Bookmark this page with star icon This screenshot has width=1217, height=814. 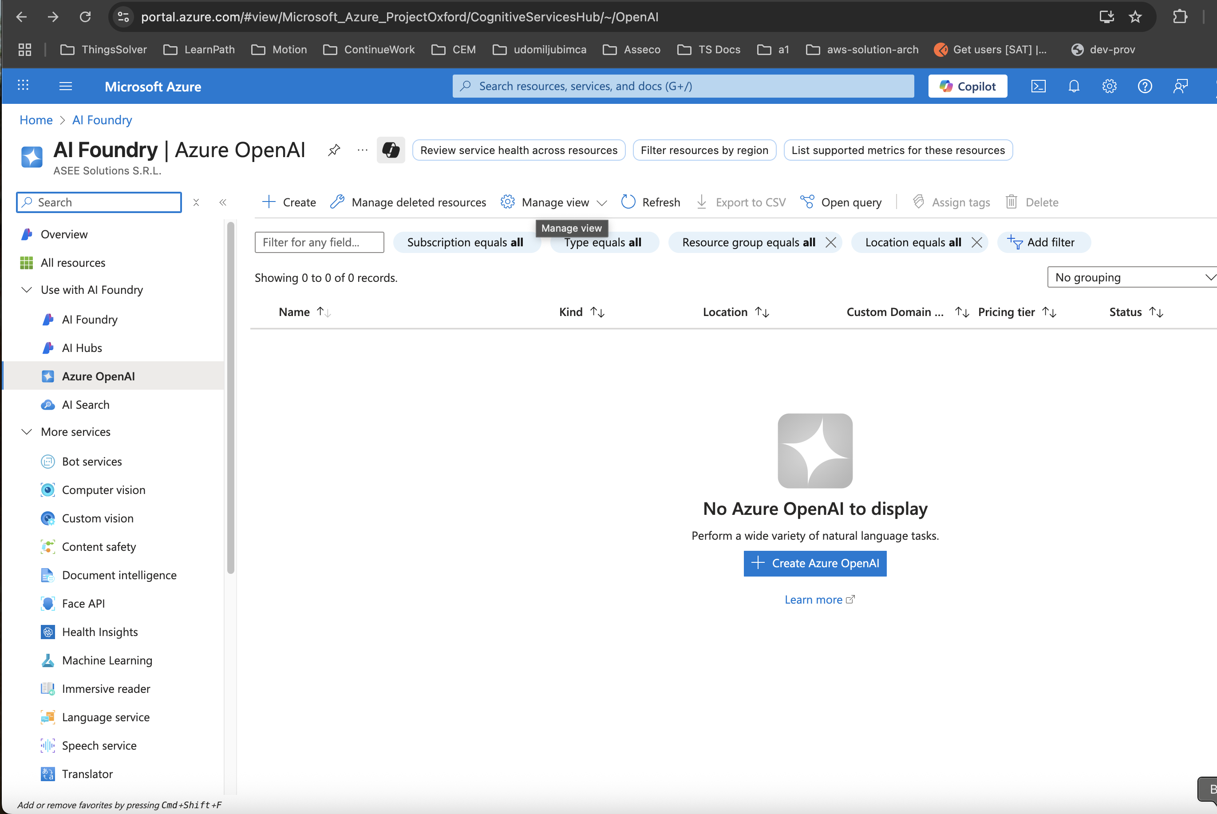pos(1135,17)
